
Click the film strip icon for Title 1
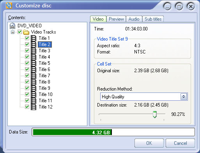34,38
